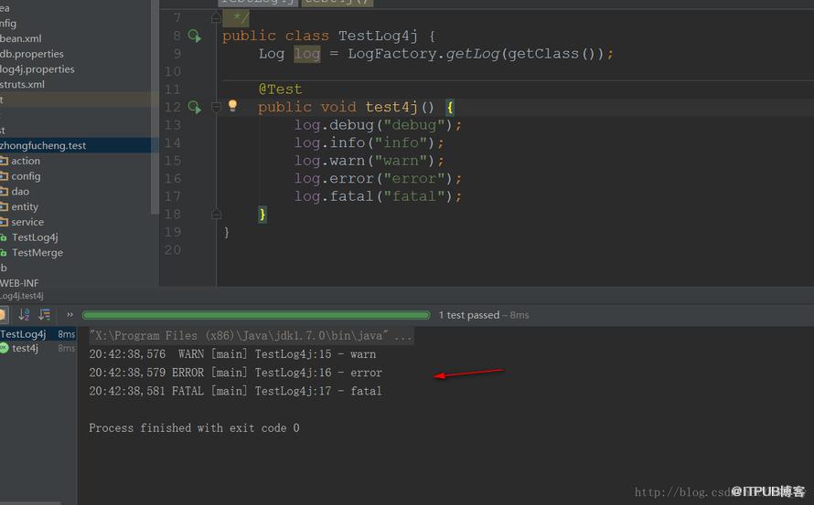
Task: Click the TestLog4j class name in editor
Action: click(x=378, y=36)
